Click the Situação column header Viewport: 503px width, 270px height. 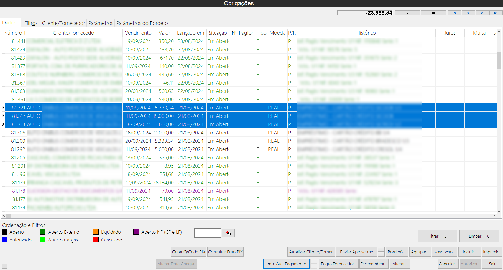pyautogui.click(x=218, y=33)
